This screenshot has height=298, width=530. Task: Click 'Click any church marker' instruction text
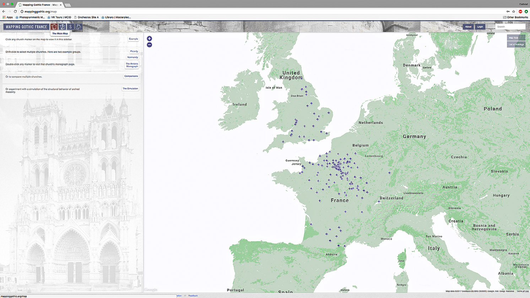point(39,39)
